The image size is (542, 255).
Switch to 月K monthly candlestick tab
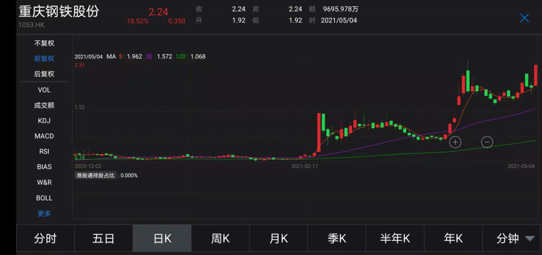pos(279,238)
